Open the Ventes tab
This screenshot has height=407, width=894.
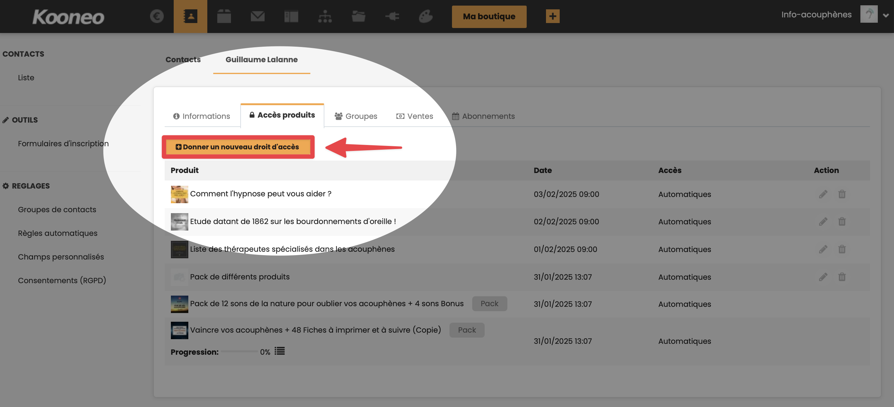[x=415, y=116]
